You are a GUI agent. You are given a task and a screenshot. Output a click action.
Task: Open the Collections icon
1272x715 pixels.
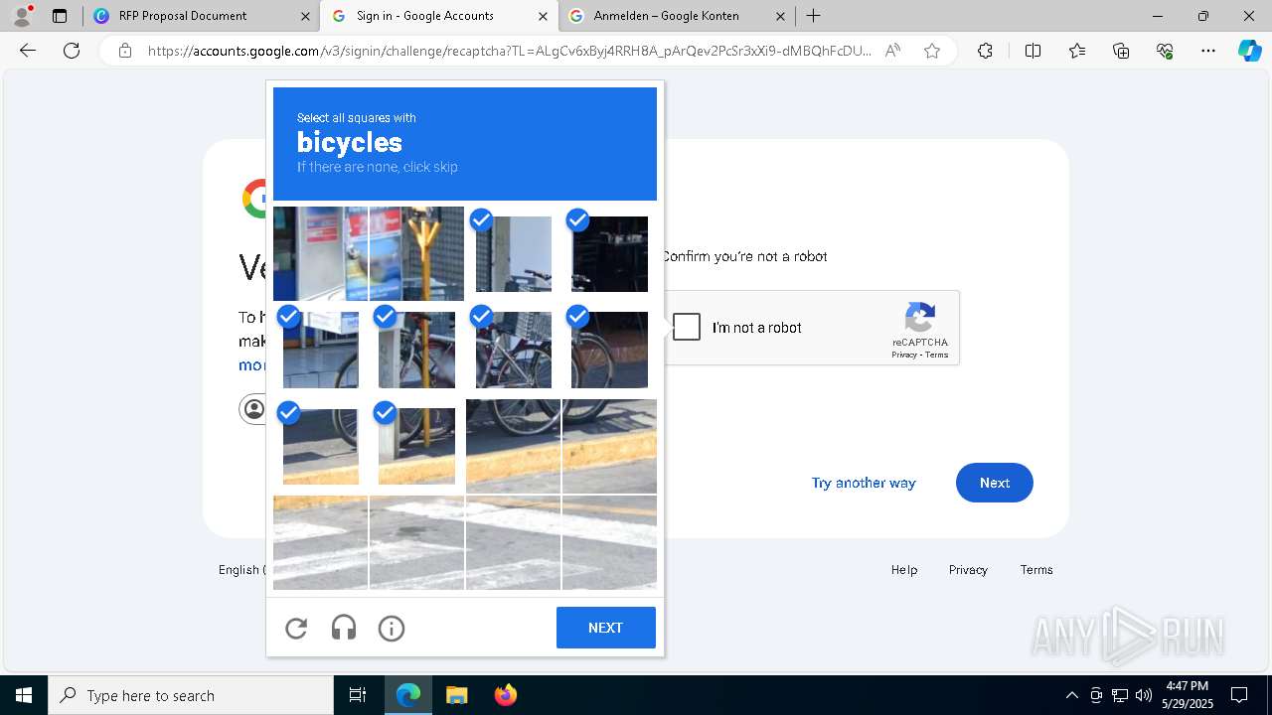click(x=1121, y=51)
